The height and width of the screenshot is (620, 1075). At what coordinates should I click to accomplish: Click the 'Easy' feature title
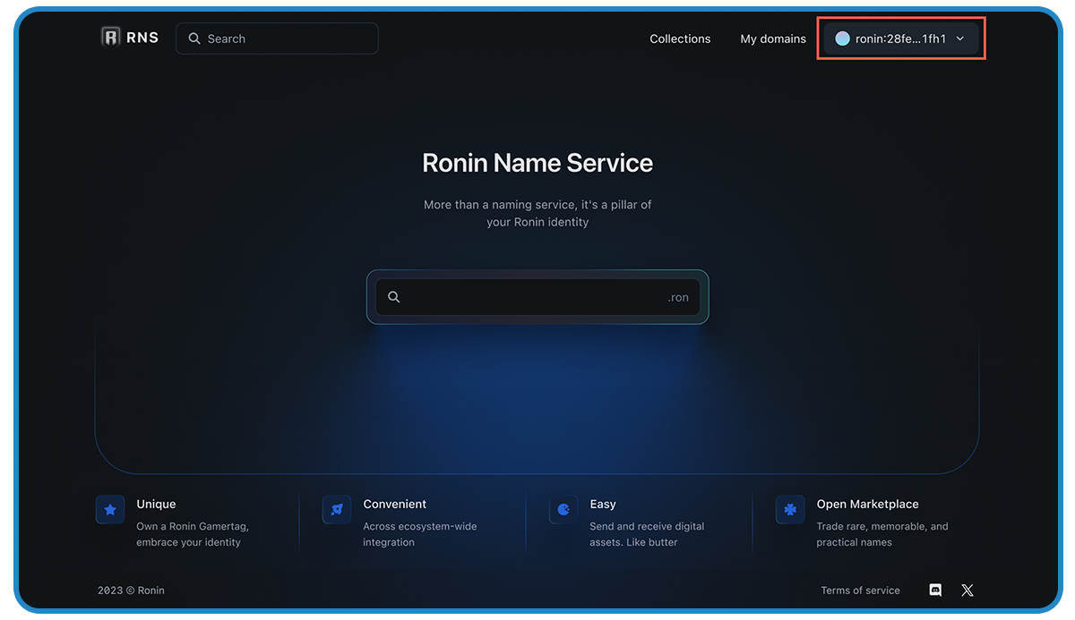point(603,504)
